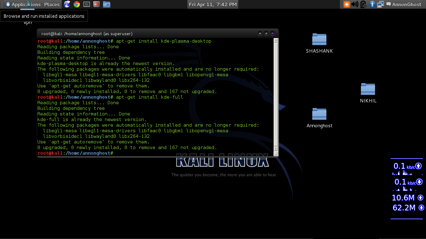Open the Places menu

[x=52, y=4]
